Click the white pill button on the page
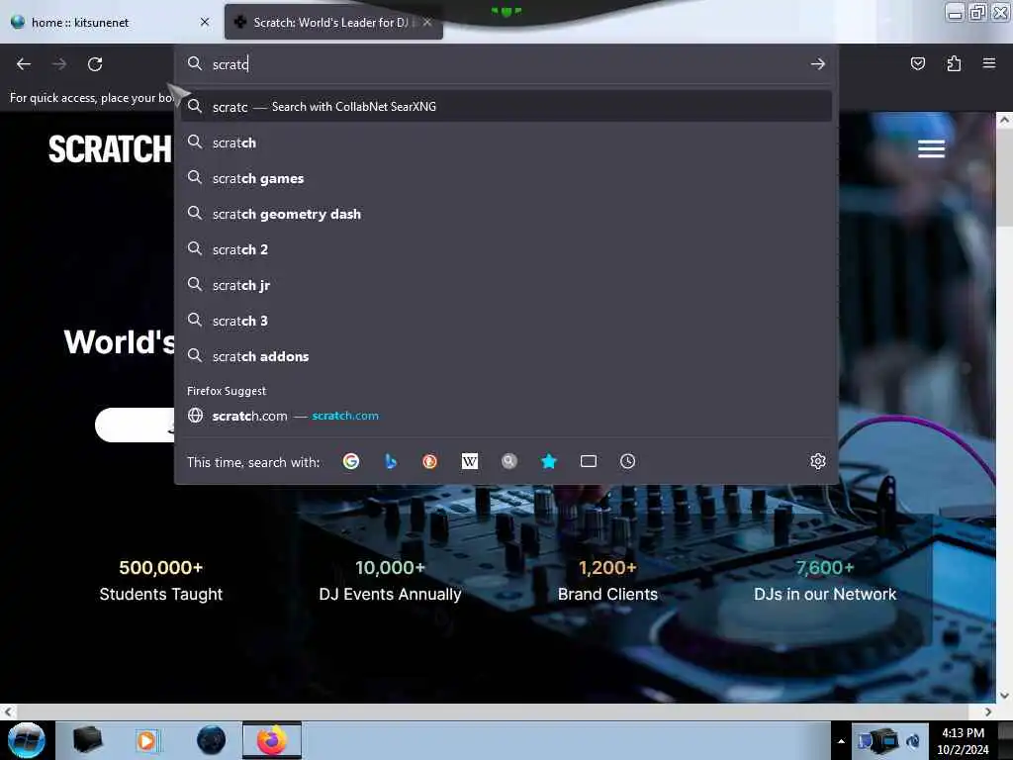This screenshot has width=1013, height=760. point(135,425)
